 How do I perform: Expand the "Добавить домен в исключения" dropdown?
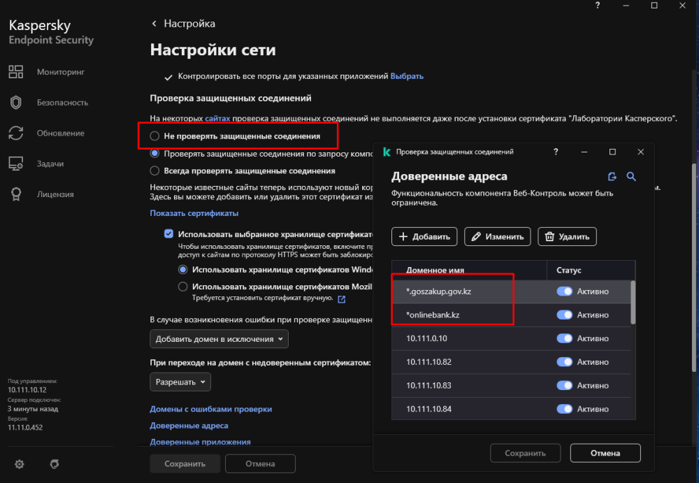point(219,339)
